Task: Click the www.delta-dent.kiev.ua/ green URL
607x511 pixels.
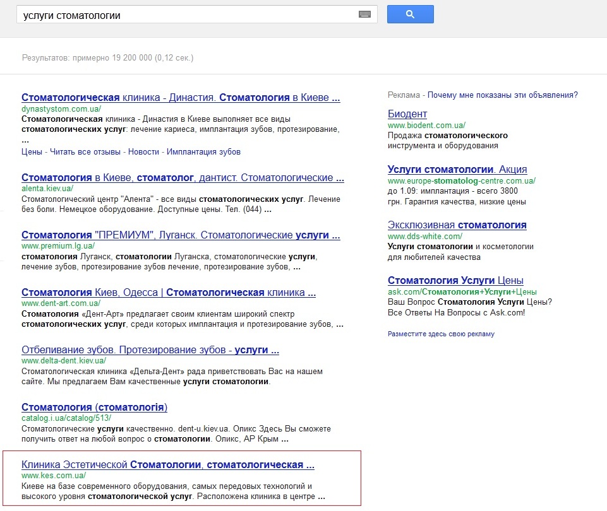Action: 64,361
